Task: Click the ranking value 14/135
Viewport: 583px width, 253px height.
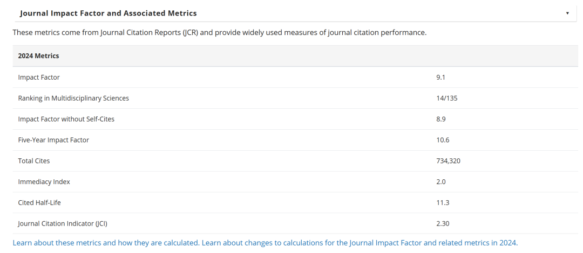Action: coord(447,99)
